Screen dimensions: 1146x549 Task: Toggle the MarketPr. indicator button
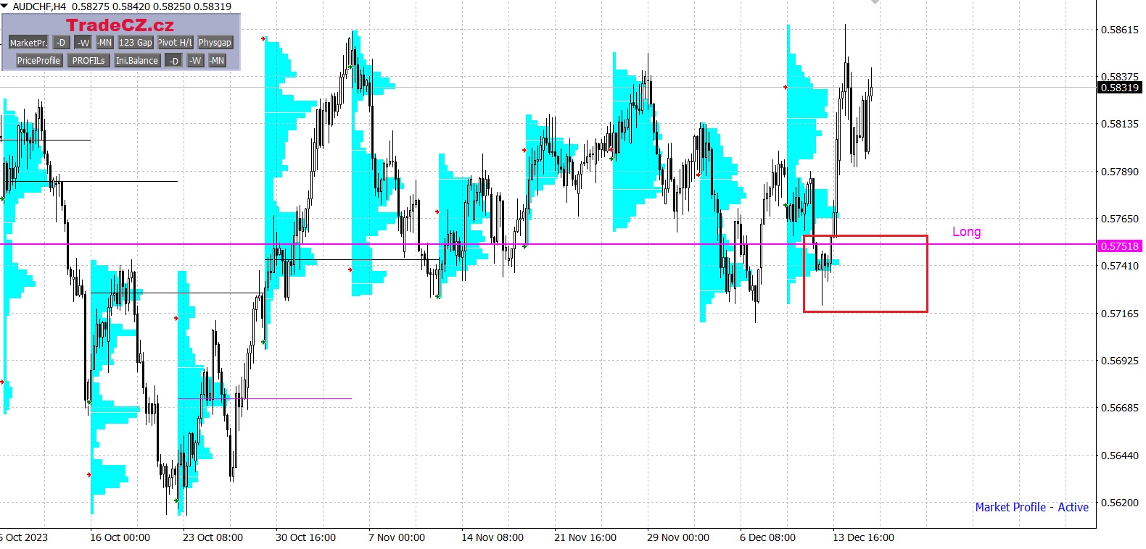click(x=28, y=43)
